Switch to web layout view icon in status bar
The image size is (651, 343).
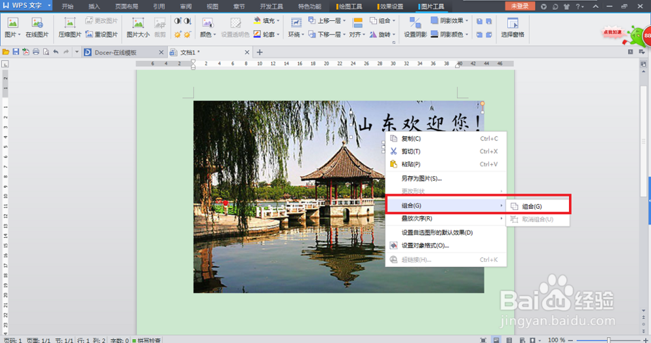tap(522, 340)
